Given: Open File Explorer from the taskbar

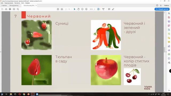Looking at the screenshot, I should point(11,94).
